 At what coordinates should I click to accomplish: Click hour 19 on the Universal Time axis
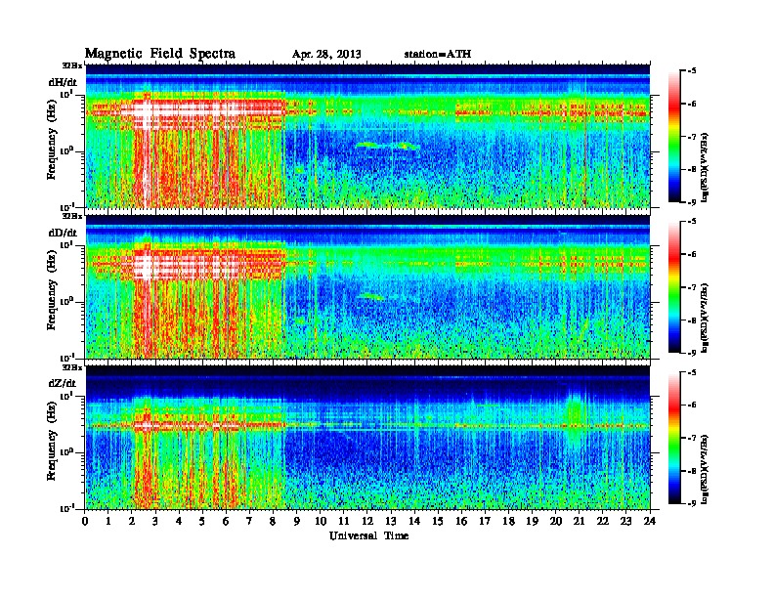tap(532, 521)
